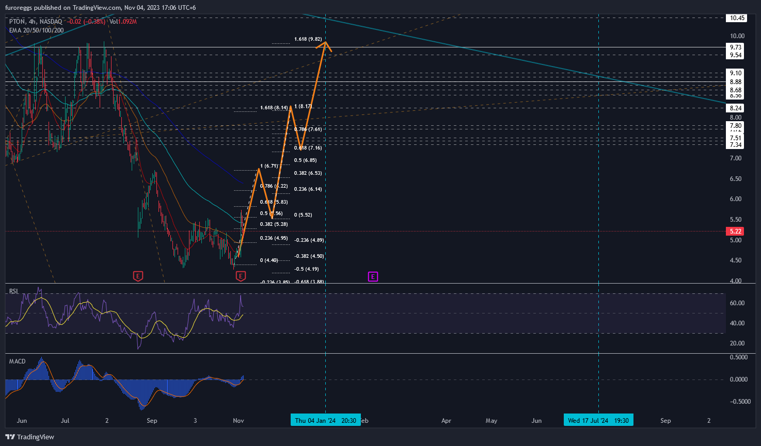Click the 6.50 price axis tick
Viewport: 761px width, 446px height.
(735, 179)
